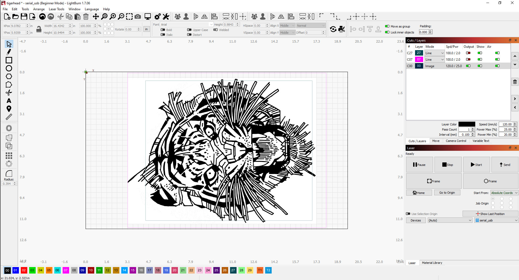The height and width of the screenshot is (280, 519).
Task: Click the Grid Array tool icon
Action: [x=9, y=155]
